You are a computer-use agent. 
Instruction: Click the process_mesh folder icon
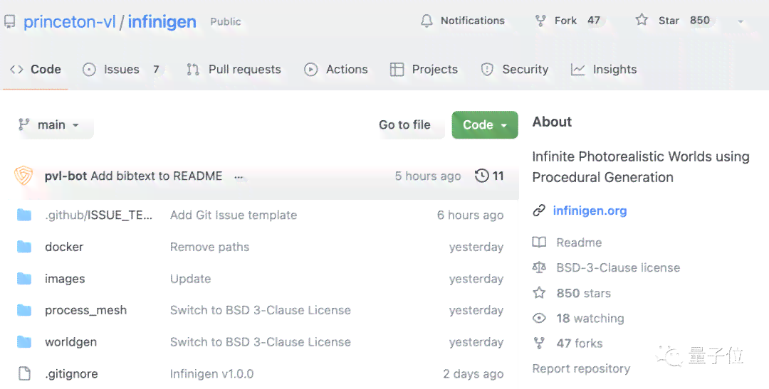24,310
